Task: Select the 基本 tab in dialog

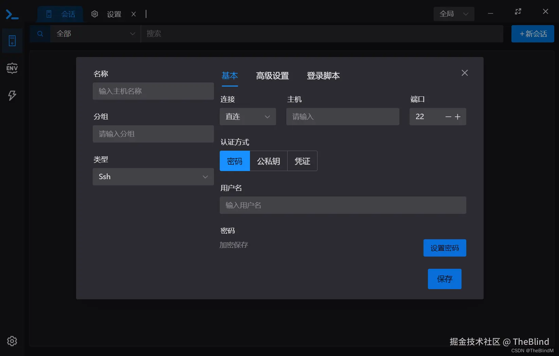Action: pos(230,76)
